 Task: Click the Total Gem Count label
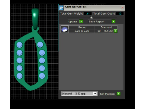pyautogui.click(x=104, y=14)
